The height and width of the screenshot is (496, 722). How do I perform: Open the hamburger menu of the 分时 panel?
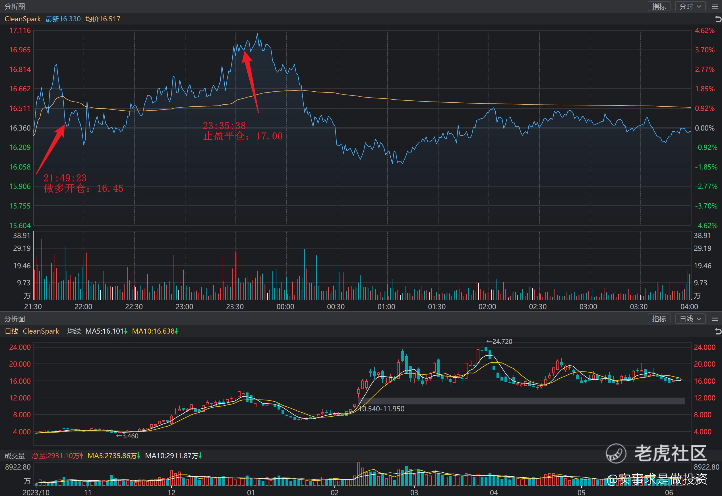pos(715,7)
